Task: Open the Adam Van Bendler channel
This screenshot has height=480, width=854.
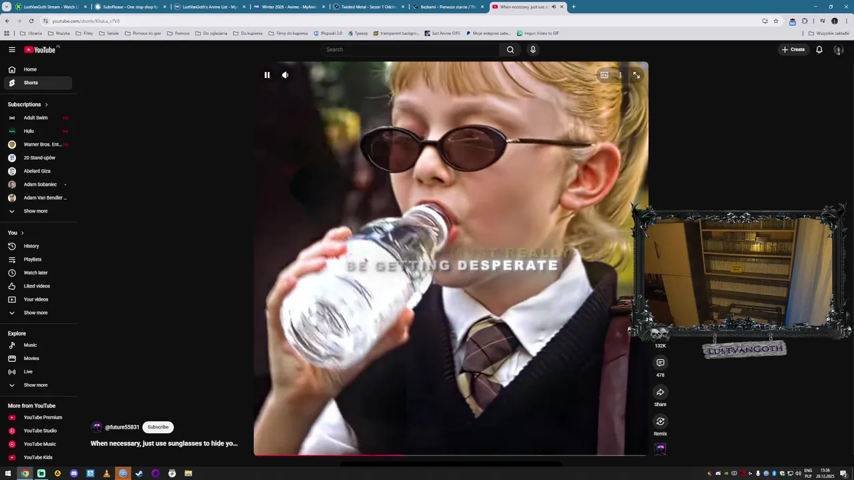Action: pos(38,198)
